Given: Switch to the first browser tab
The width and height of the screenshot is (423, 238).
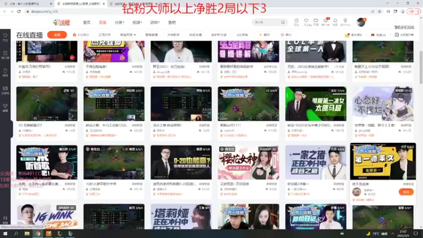Looking at the screenshot, I should coord(27,4).
